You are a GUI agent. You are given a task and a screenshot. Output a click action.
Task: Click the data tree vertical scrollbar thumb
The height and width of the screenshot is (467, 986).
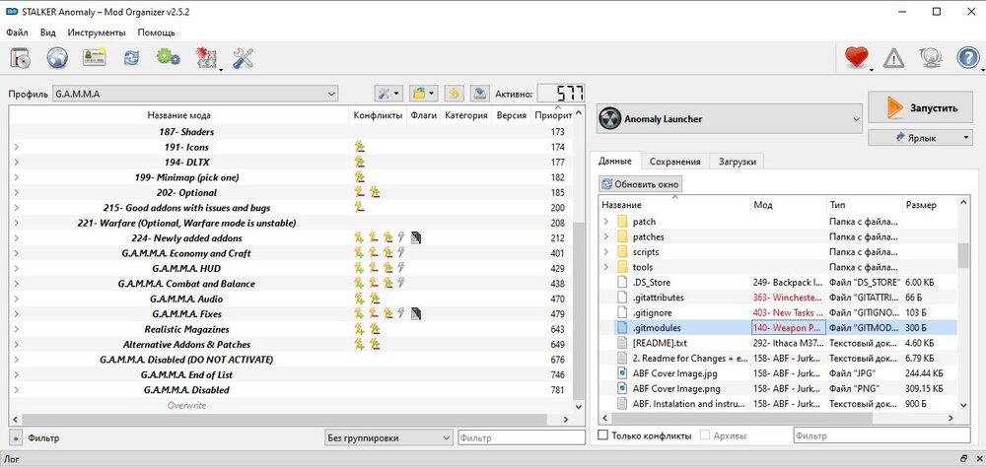pyautogui.click(x=962, y=255)
